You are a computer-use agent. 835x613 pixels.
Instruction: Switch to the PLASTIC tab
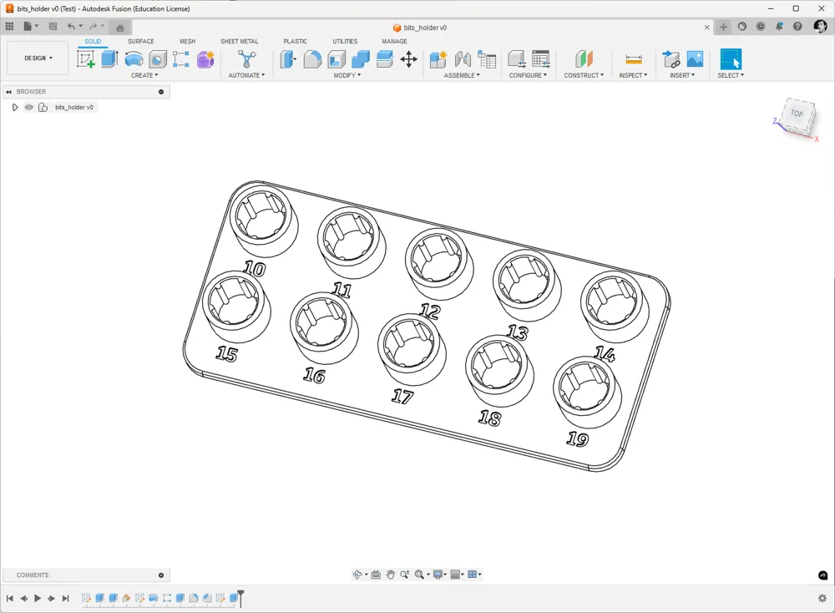point(295,41)
